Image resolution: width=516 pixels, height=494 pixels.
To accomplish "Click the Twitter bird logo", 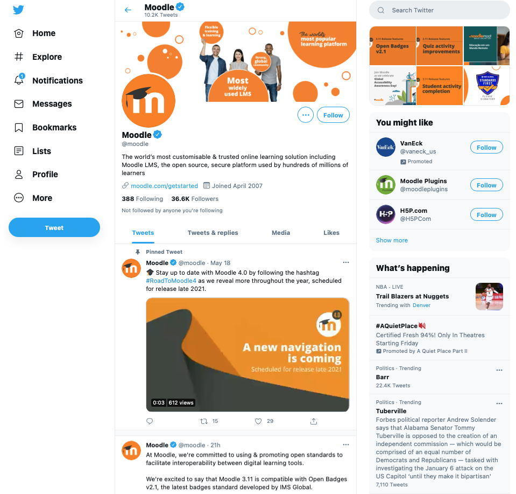I will [x=18, y=10].
